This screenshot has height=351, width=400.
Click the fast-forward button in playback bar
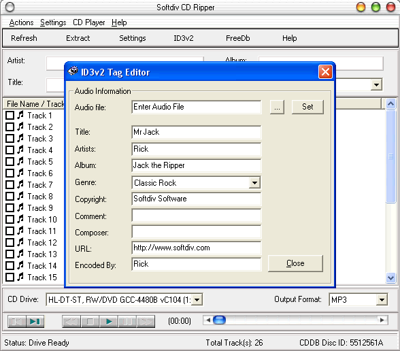(x=146, y=321)
